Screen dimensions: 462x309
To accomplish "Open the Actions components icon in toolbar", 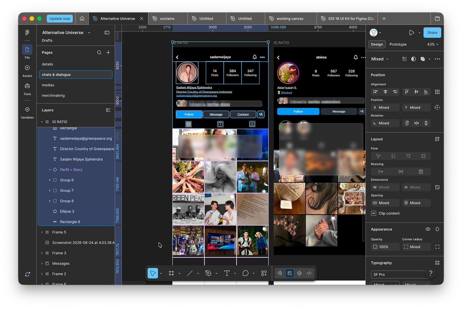I will point(264,273).
